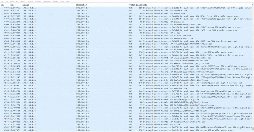
Task: Select packet 4507 query 0x8bf9
Action: click(x=126, y=44)
